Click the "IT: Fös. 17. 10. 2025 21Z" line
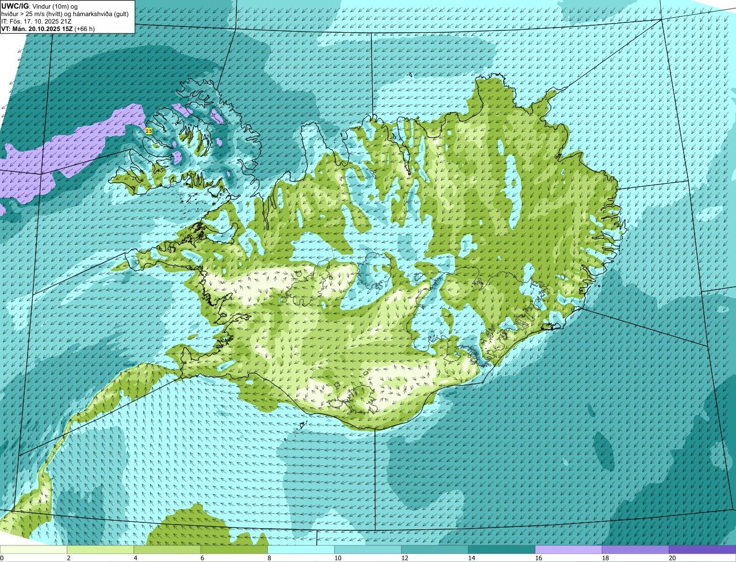 (x=36, y=21)
